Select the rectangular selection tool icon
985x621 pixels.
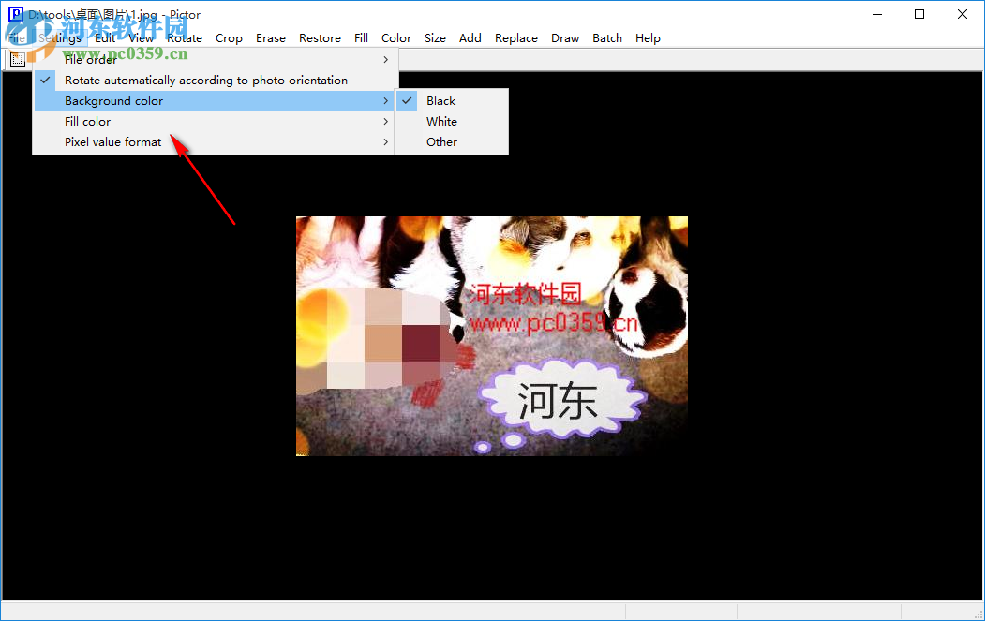tap(17, 58)
